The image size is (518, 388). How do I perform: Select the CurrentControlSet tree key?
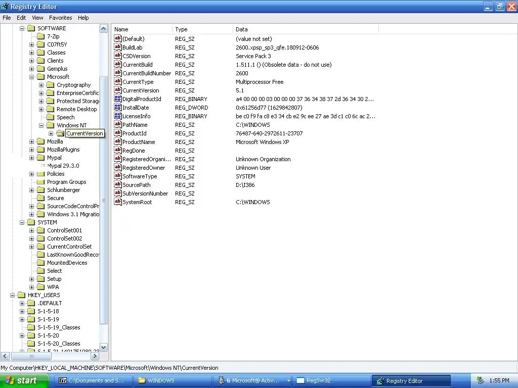coord(69,247)
